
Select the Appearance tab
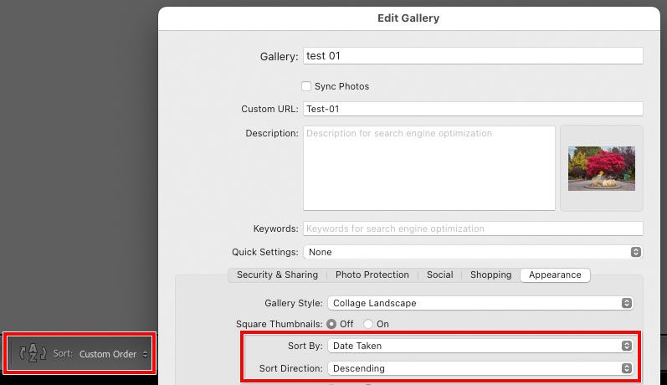click(x=555, y=275)
